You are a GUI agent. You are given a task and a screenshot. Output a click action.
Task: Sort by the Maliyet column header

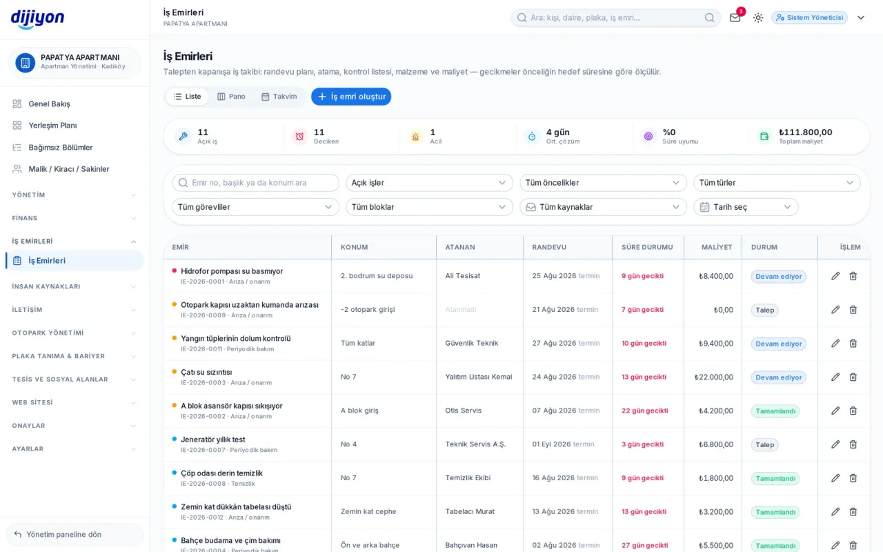point(717,247)
